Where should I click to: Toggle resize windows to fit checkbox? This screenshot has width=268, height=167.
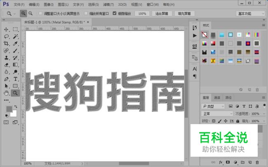40,13
